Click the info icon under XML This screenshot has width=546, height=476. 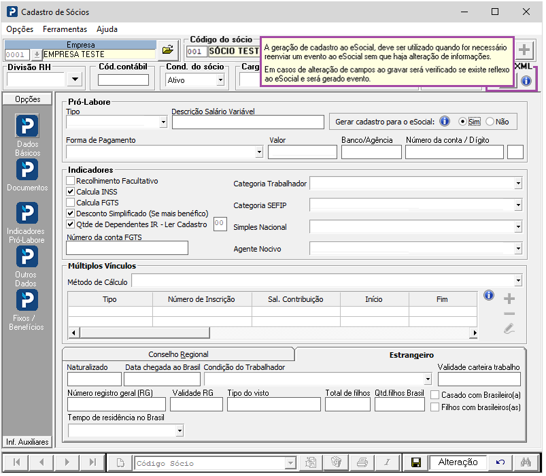click(x=526, y=81)
